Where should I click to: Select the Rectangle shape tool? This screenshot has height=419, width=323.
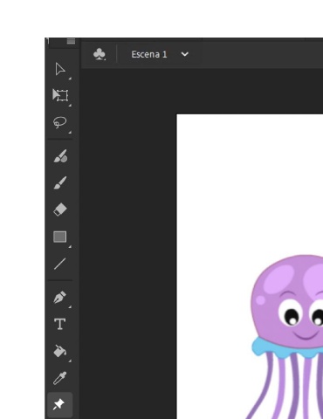click(x=60, y=237)
